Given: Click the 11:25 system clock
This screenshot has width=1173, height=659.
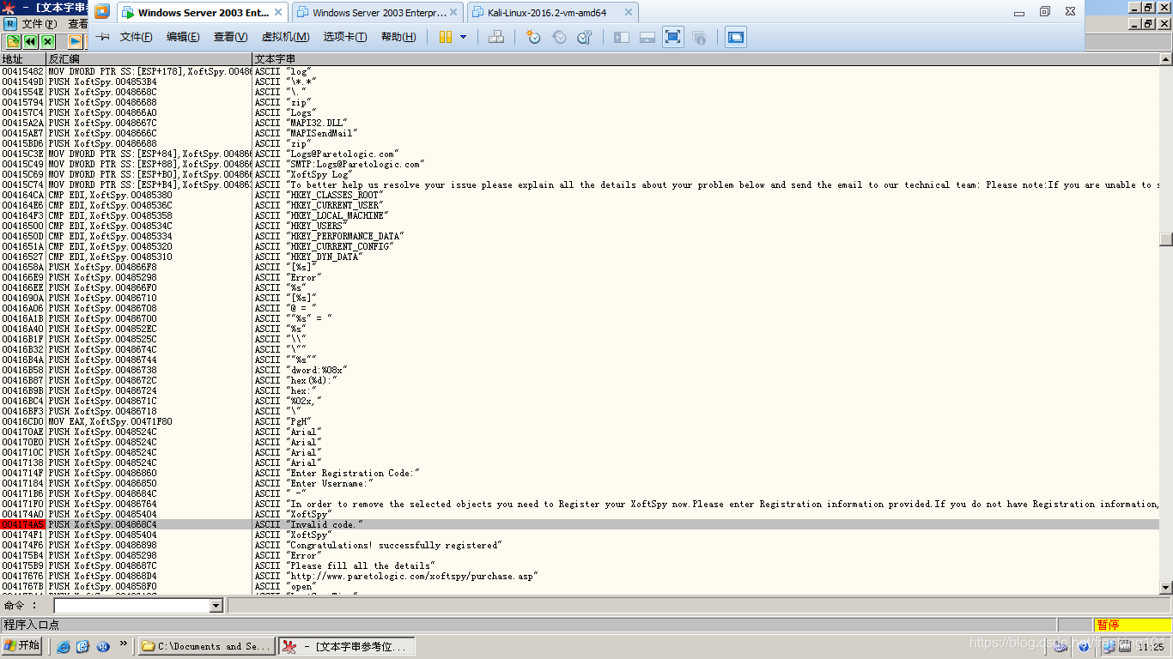Looking at the screenshot, I should click(x=1151, y=647).
